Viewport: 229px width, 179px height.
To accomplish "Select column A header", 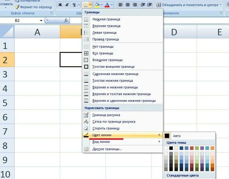I will [x=37, y=32].
